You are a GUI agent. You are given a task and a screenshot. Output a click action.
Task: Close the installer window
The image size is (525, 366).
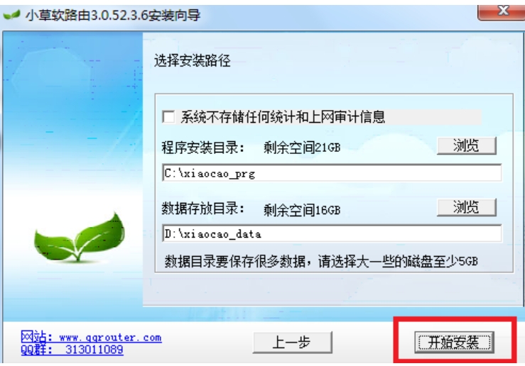pyautogui.click(x=502, y=12)
